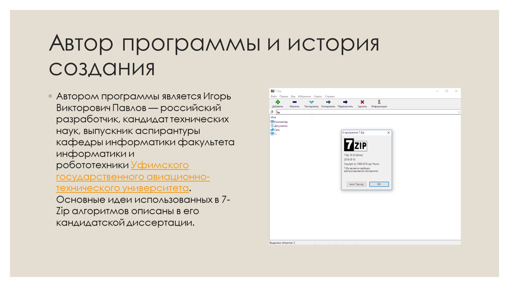Open the Правка menu
509x287 pixels.
(x=284, y=96)
